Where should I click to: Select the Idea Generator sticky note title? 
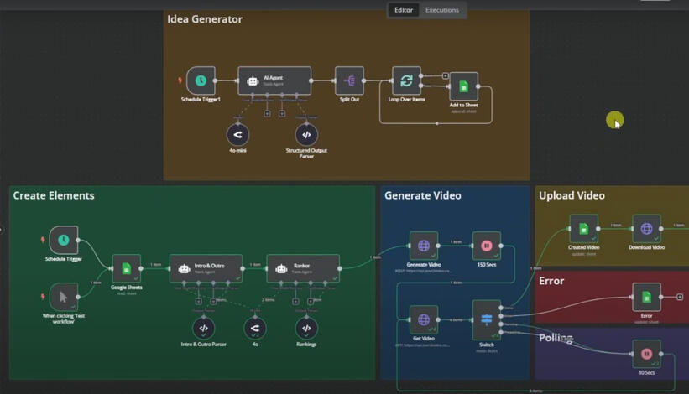205,19
